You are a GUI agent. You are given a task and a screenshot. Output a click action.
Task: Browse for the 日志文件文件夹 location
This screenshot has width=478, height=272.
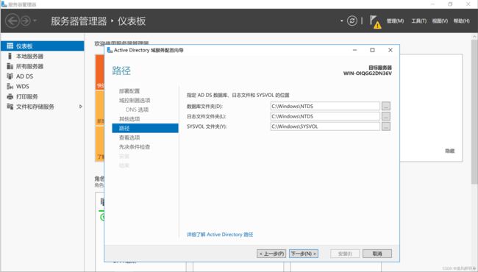pyautogui.click(x=386, y=116)
